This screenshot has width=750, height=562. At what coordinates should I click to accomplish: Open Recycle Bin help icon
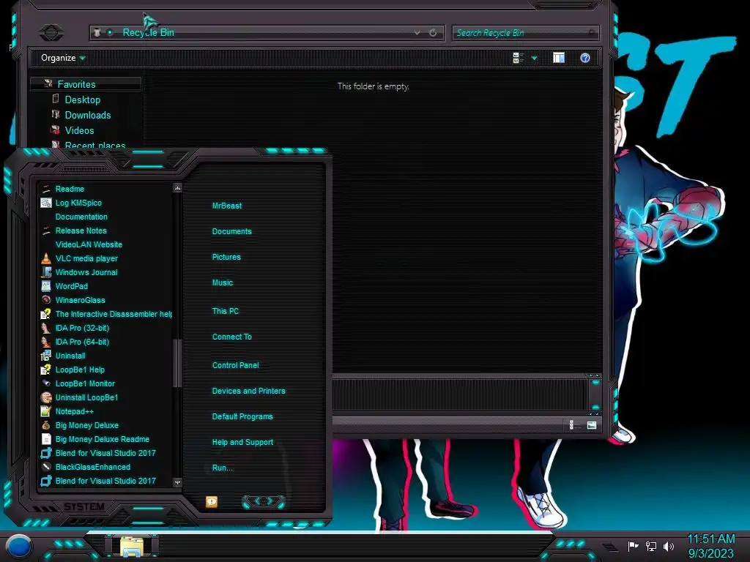(585, 58)
